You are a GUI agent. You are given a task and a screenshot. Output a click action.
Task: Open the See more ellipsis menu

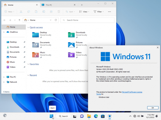tap(109, 12)
